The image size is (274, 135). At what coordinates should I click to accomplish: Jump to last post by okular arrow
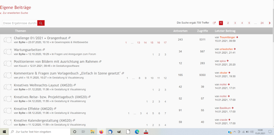(229, 73)
